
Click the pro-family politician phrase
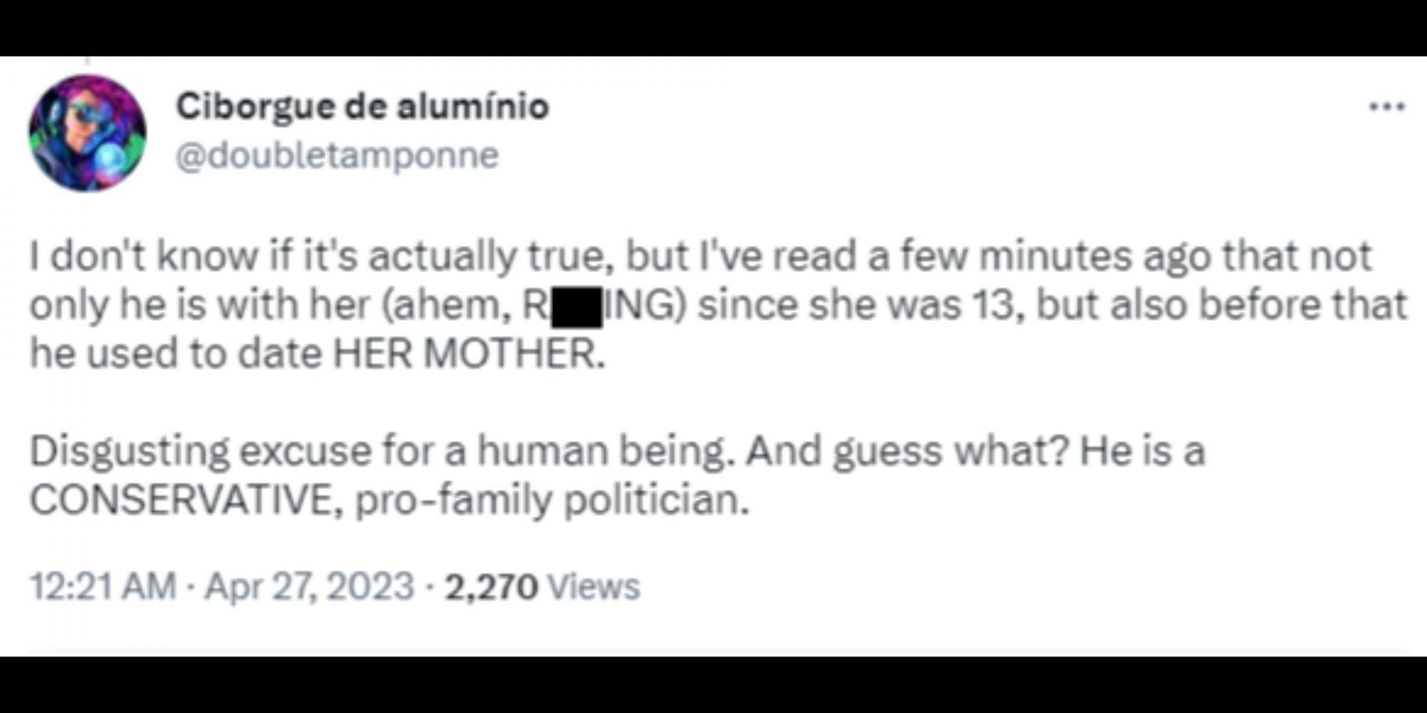pos(552,500)
